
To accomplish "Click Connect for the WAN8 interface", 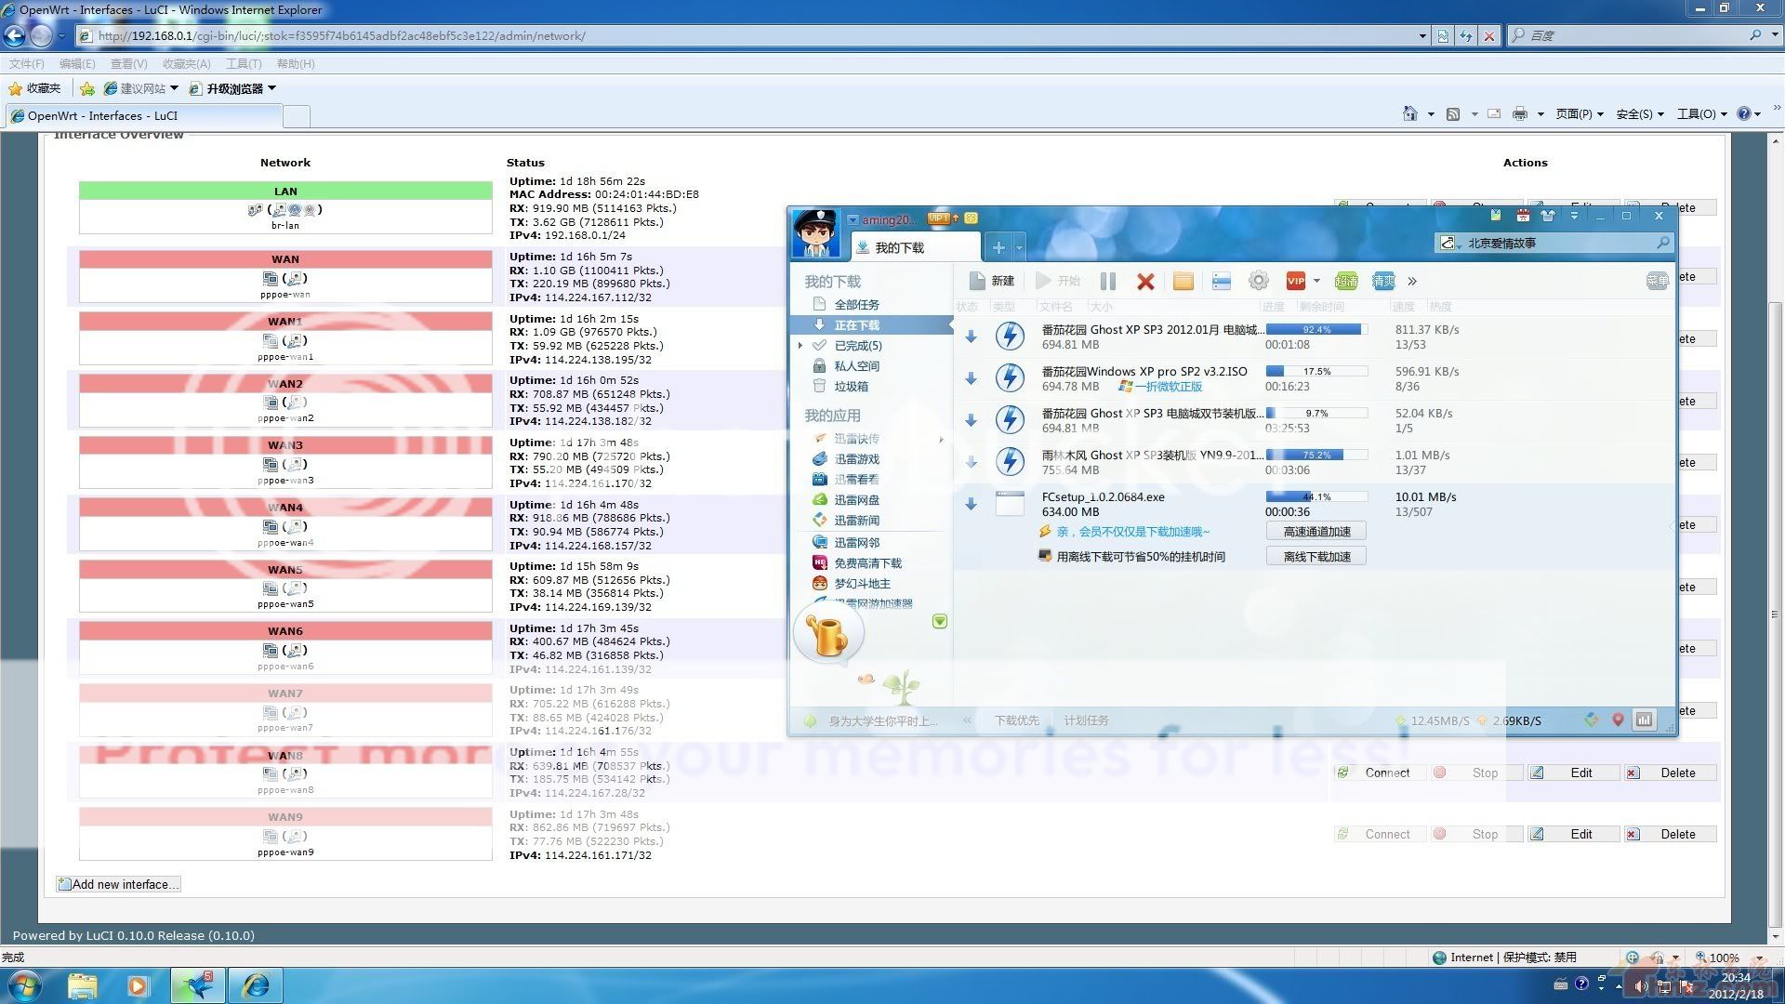I will click(1380, 773).
